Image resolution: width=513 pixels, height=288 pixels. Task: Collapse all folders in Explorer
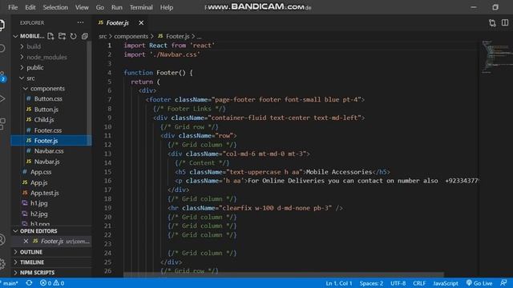(85, 36)
